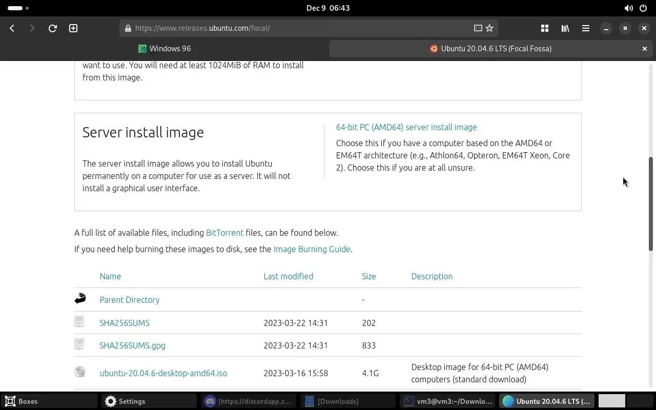This screenshot has width=656, height=410.
Task: Click the "Server install image" heading
Action: (x=143, y=132)
